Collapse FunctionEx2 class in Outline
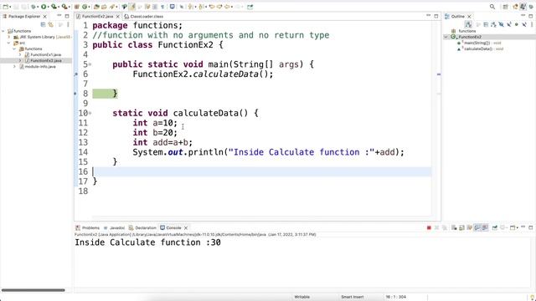The image size is (536, 301). point(446,37)
